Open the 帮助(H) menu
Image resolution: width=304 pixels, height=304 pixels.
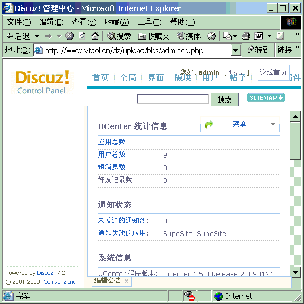pyautogui.click(x=183, y=22)
